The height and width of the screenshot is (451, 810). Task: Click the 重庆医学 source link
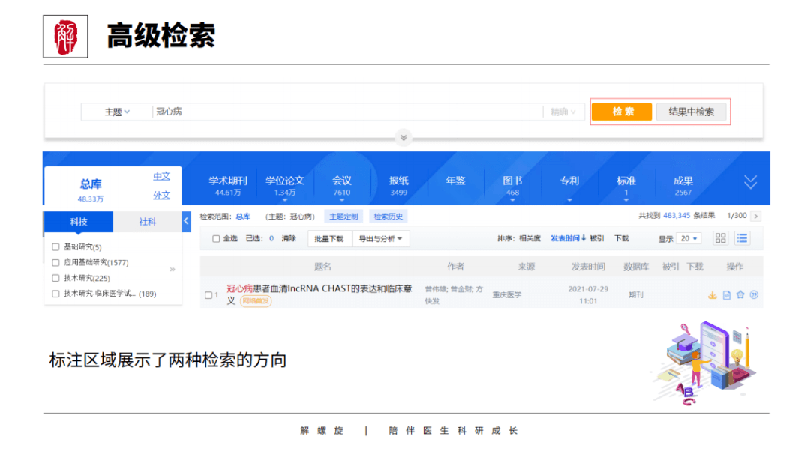[507, 294]
